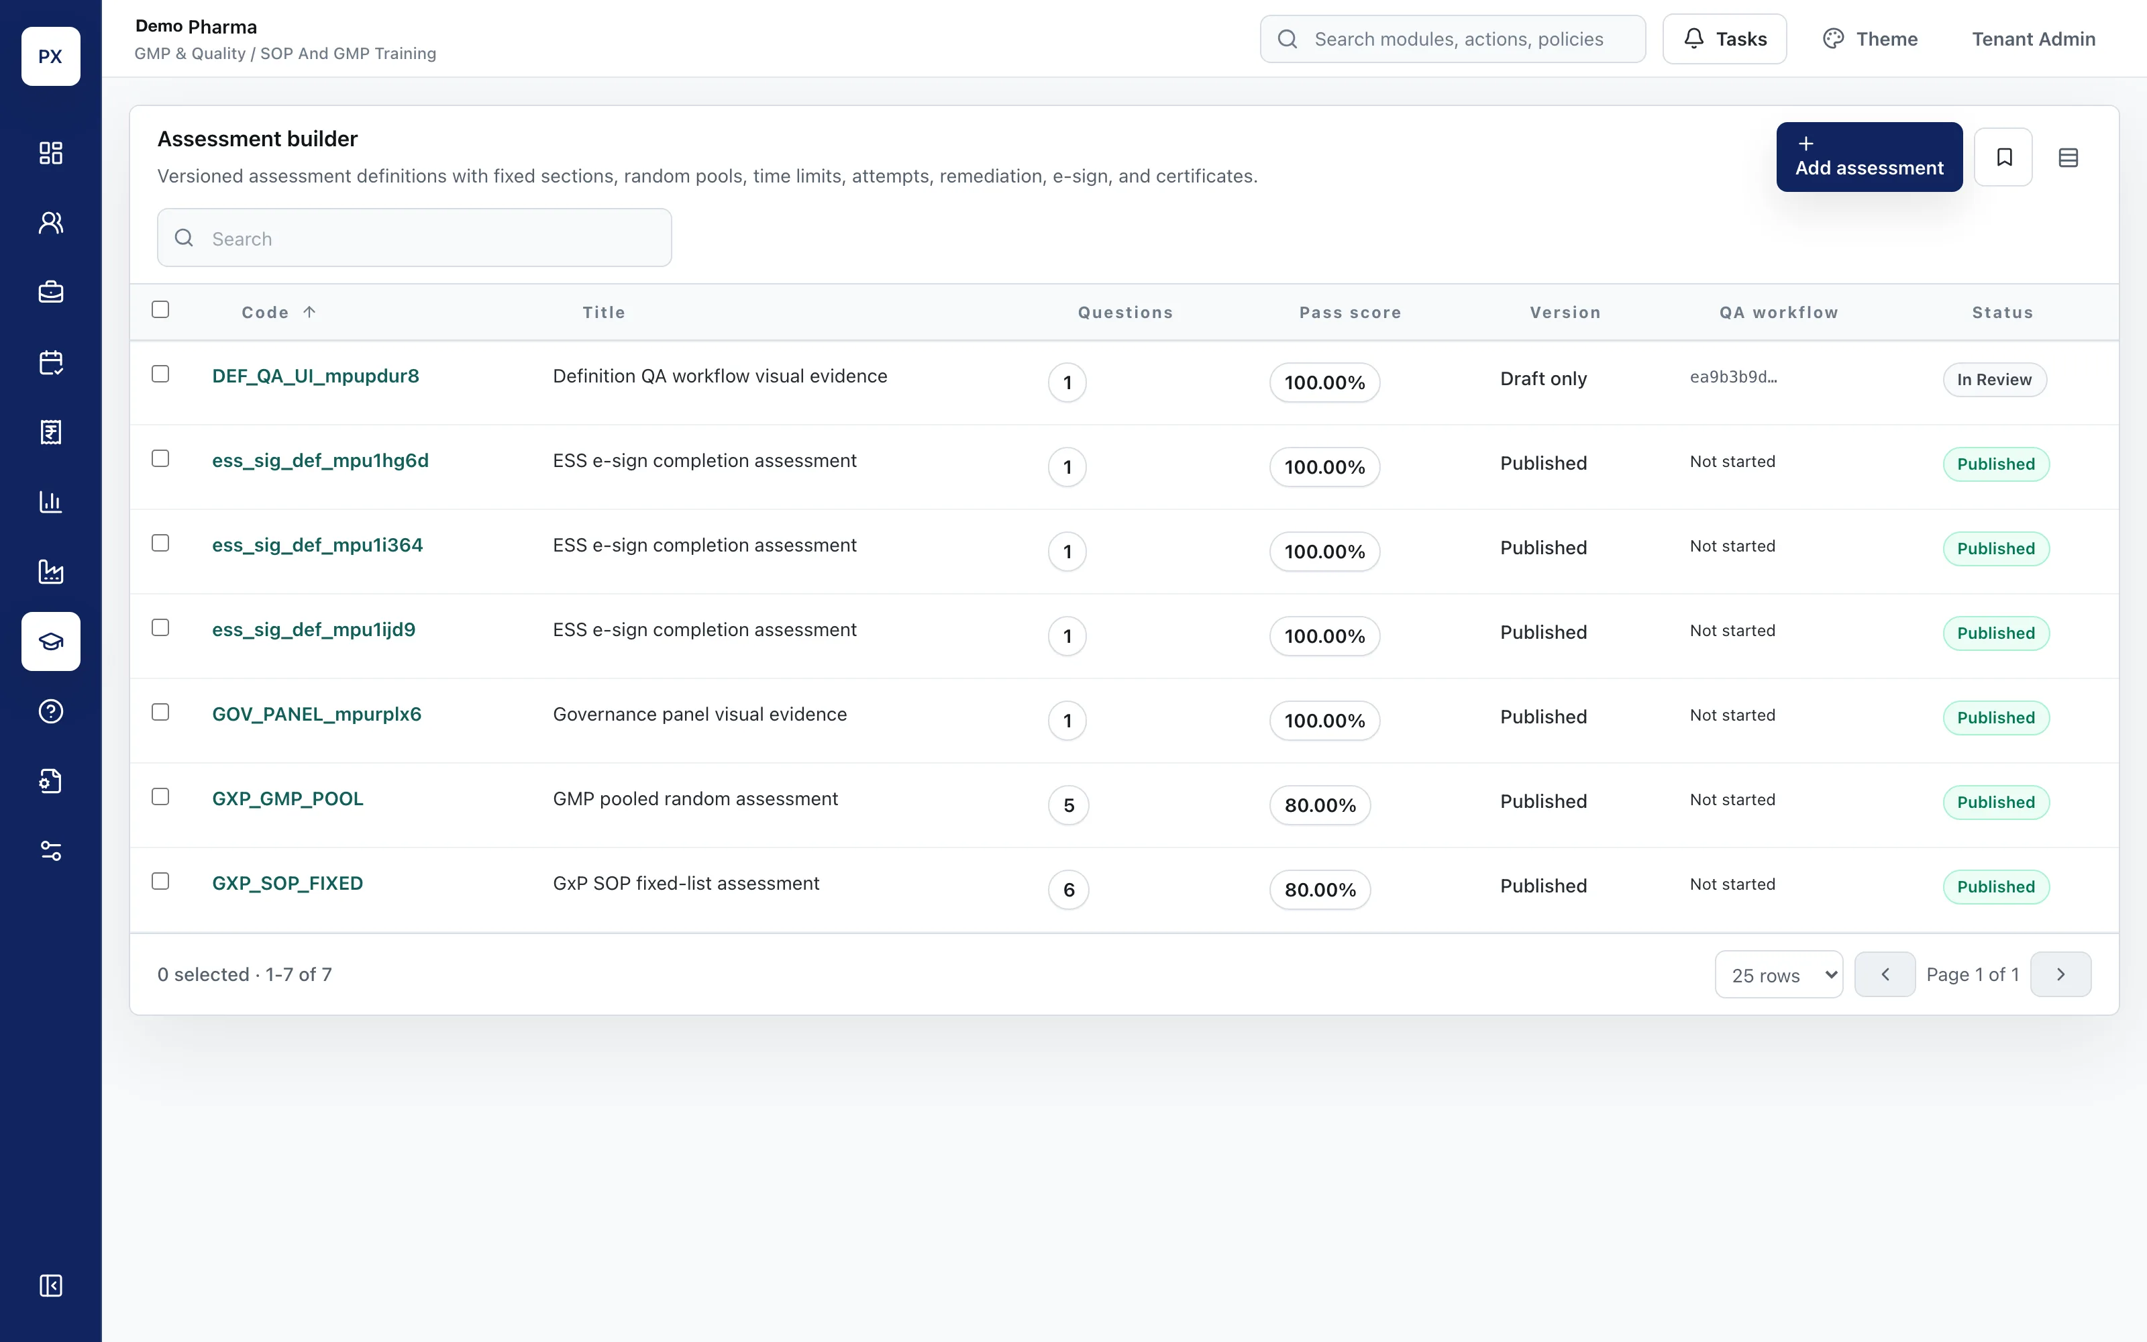Open the graduation cap training icon
2147x1342 pixels.
point(50,641)
